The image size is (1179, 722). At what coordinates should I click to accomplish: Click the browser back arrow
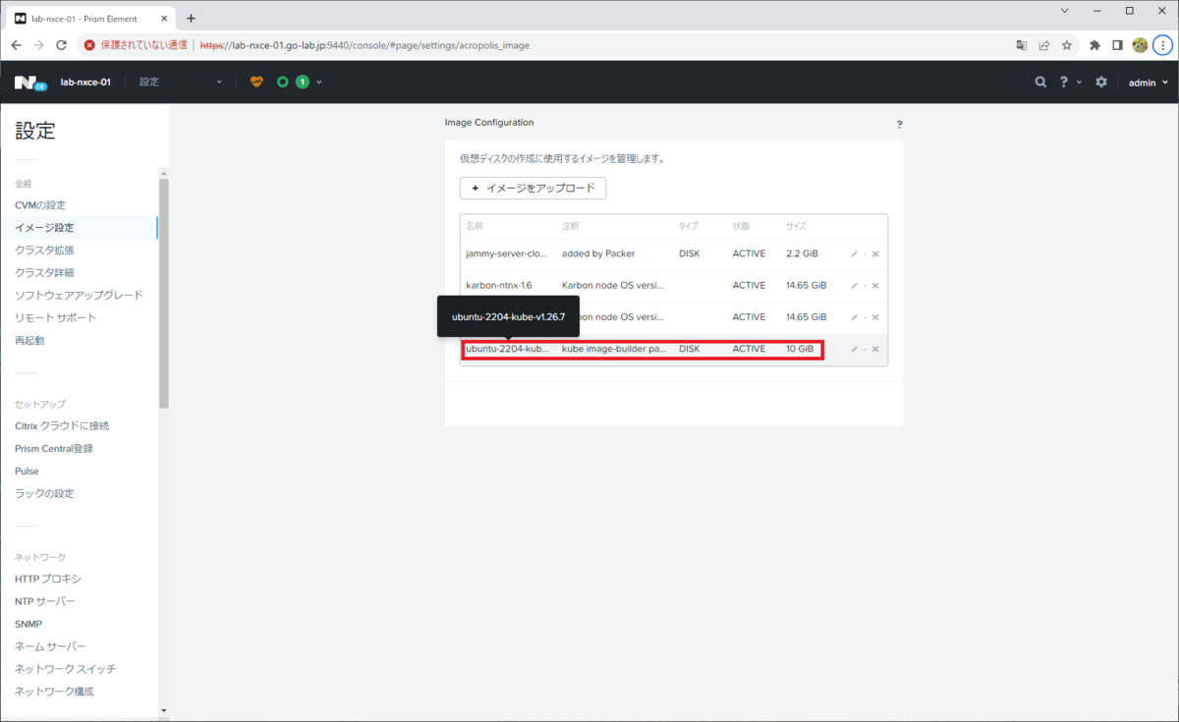16,45
